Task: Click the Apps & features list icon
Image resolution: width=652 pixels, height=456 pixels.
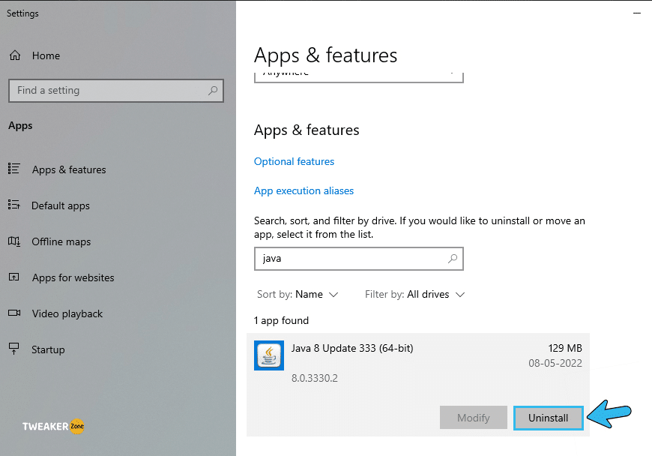Action: [13, 169]
